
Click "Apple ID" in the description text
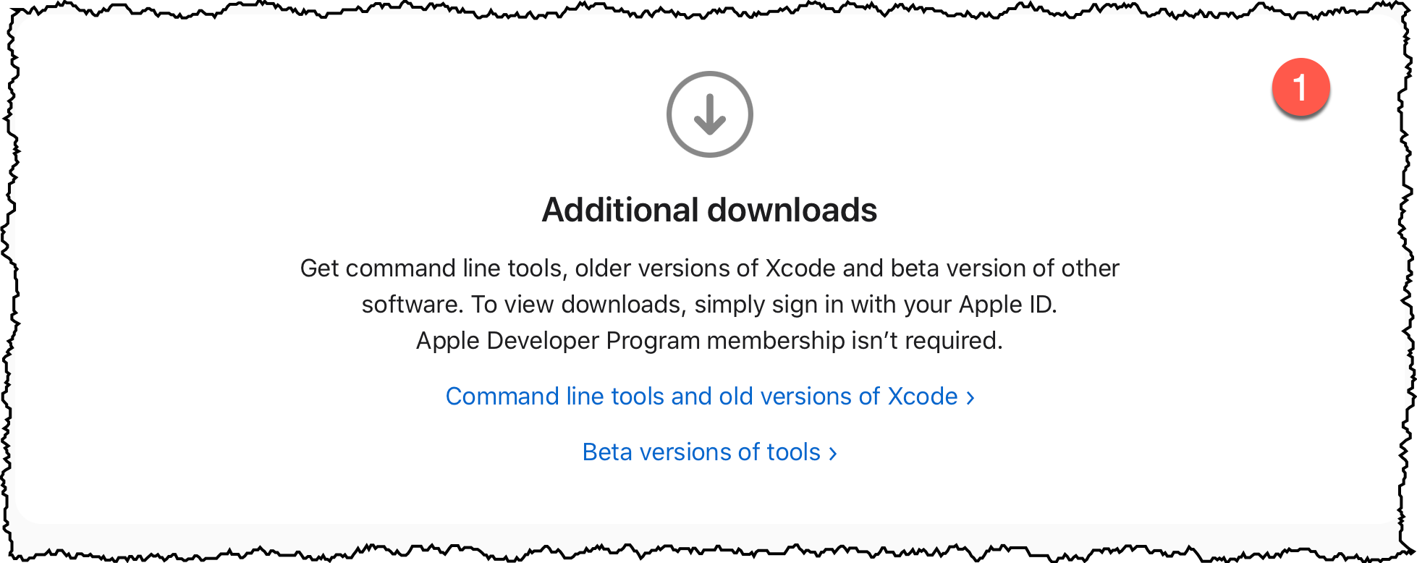pos(1006,305)
